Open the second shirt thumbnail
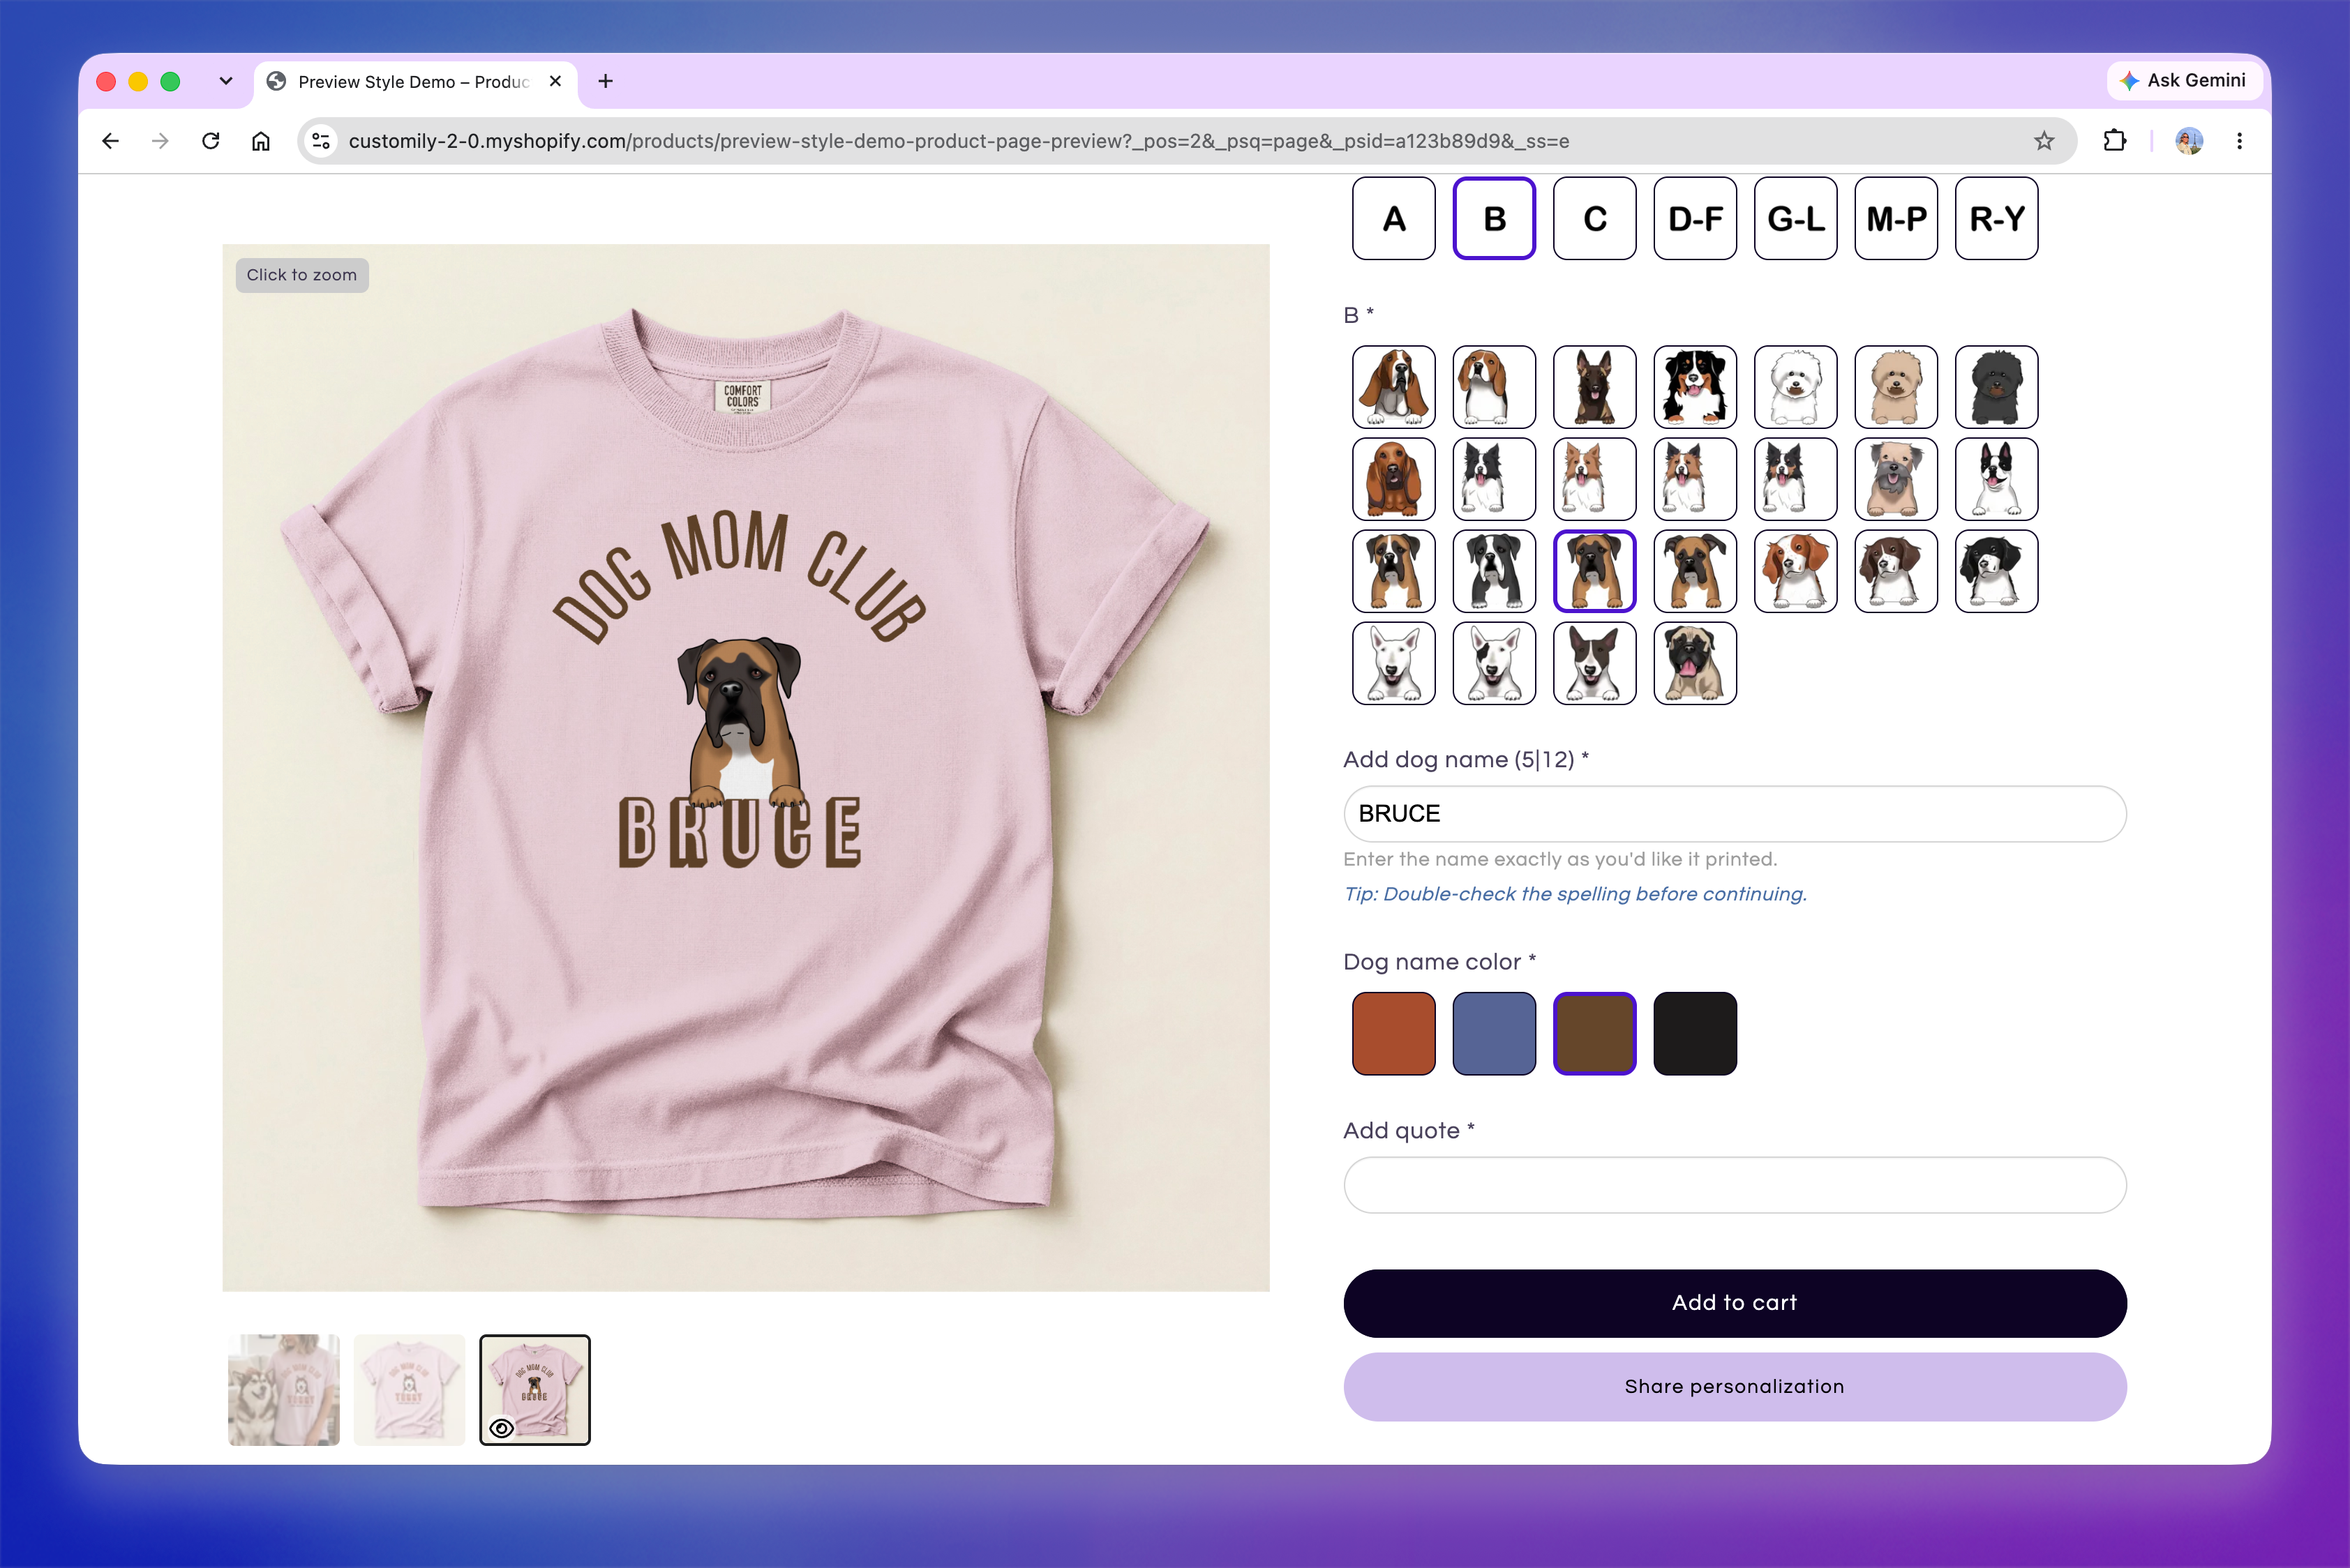 coord(409,1389)
